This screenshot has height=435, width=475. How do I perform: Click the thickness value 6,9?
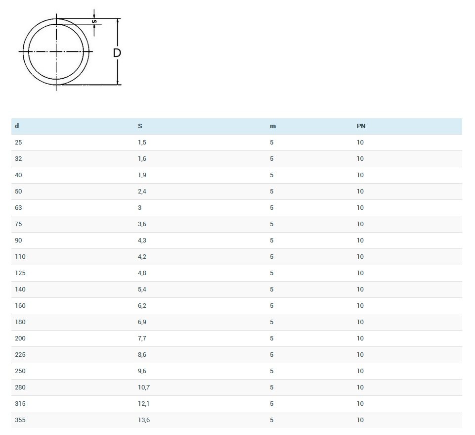point(142,322)
